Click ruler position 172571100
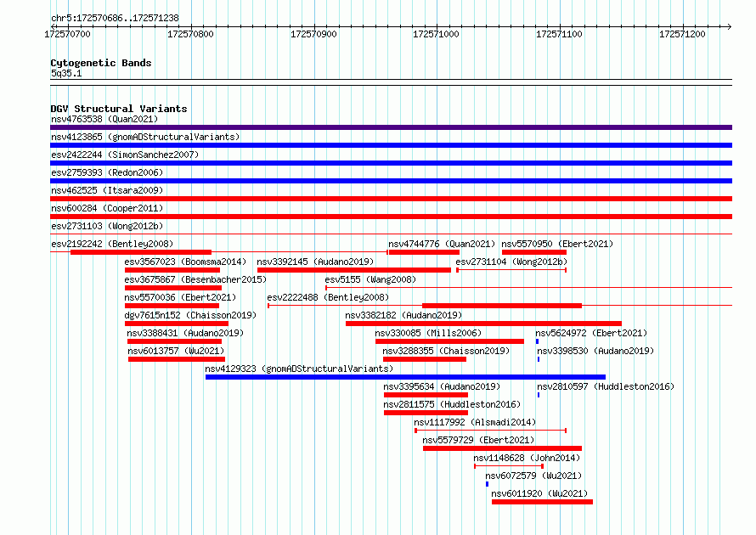This screenshot has width=756, height=535. (559, 34)
